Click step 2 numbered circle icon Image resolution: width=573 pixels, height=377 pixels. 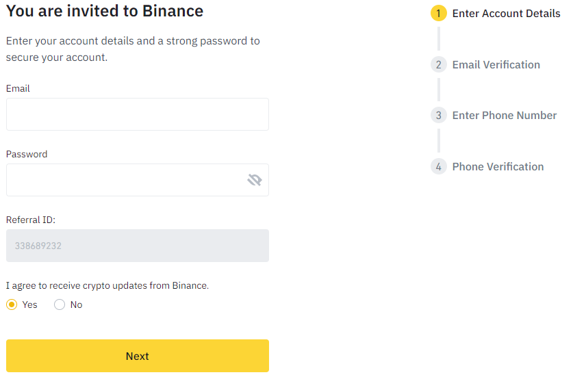tap(438, 65)
